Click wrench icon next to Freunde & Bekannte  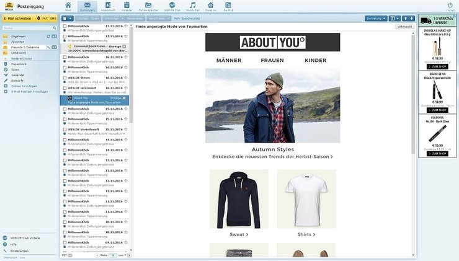[x=48, y=47]
